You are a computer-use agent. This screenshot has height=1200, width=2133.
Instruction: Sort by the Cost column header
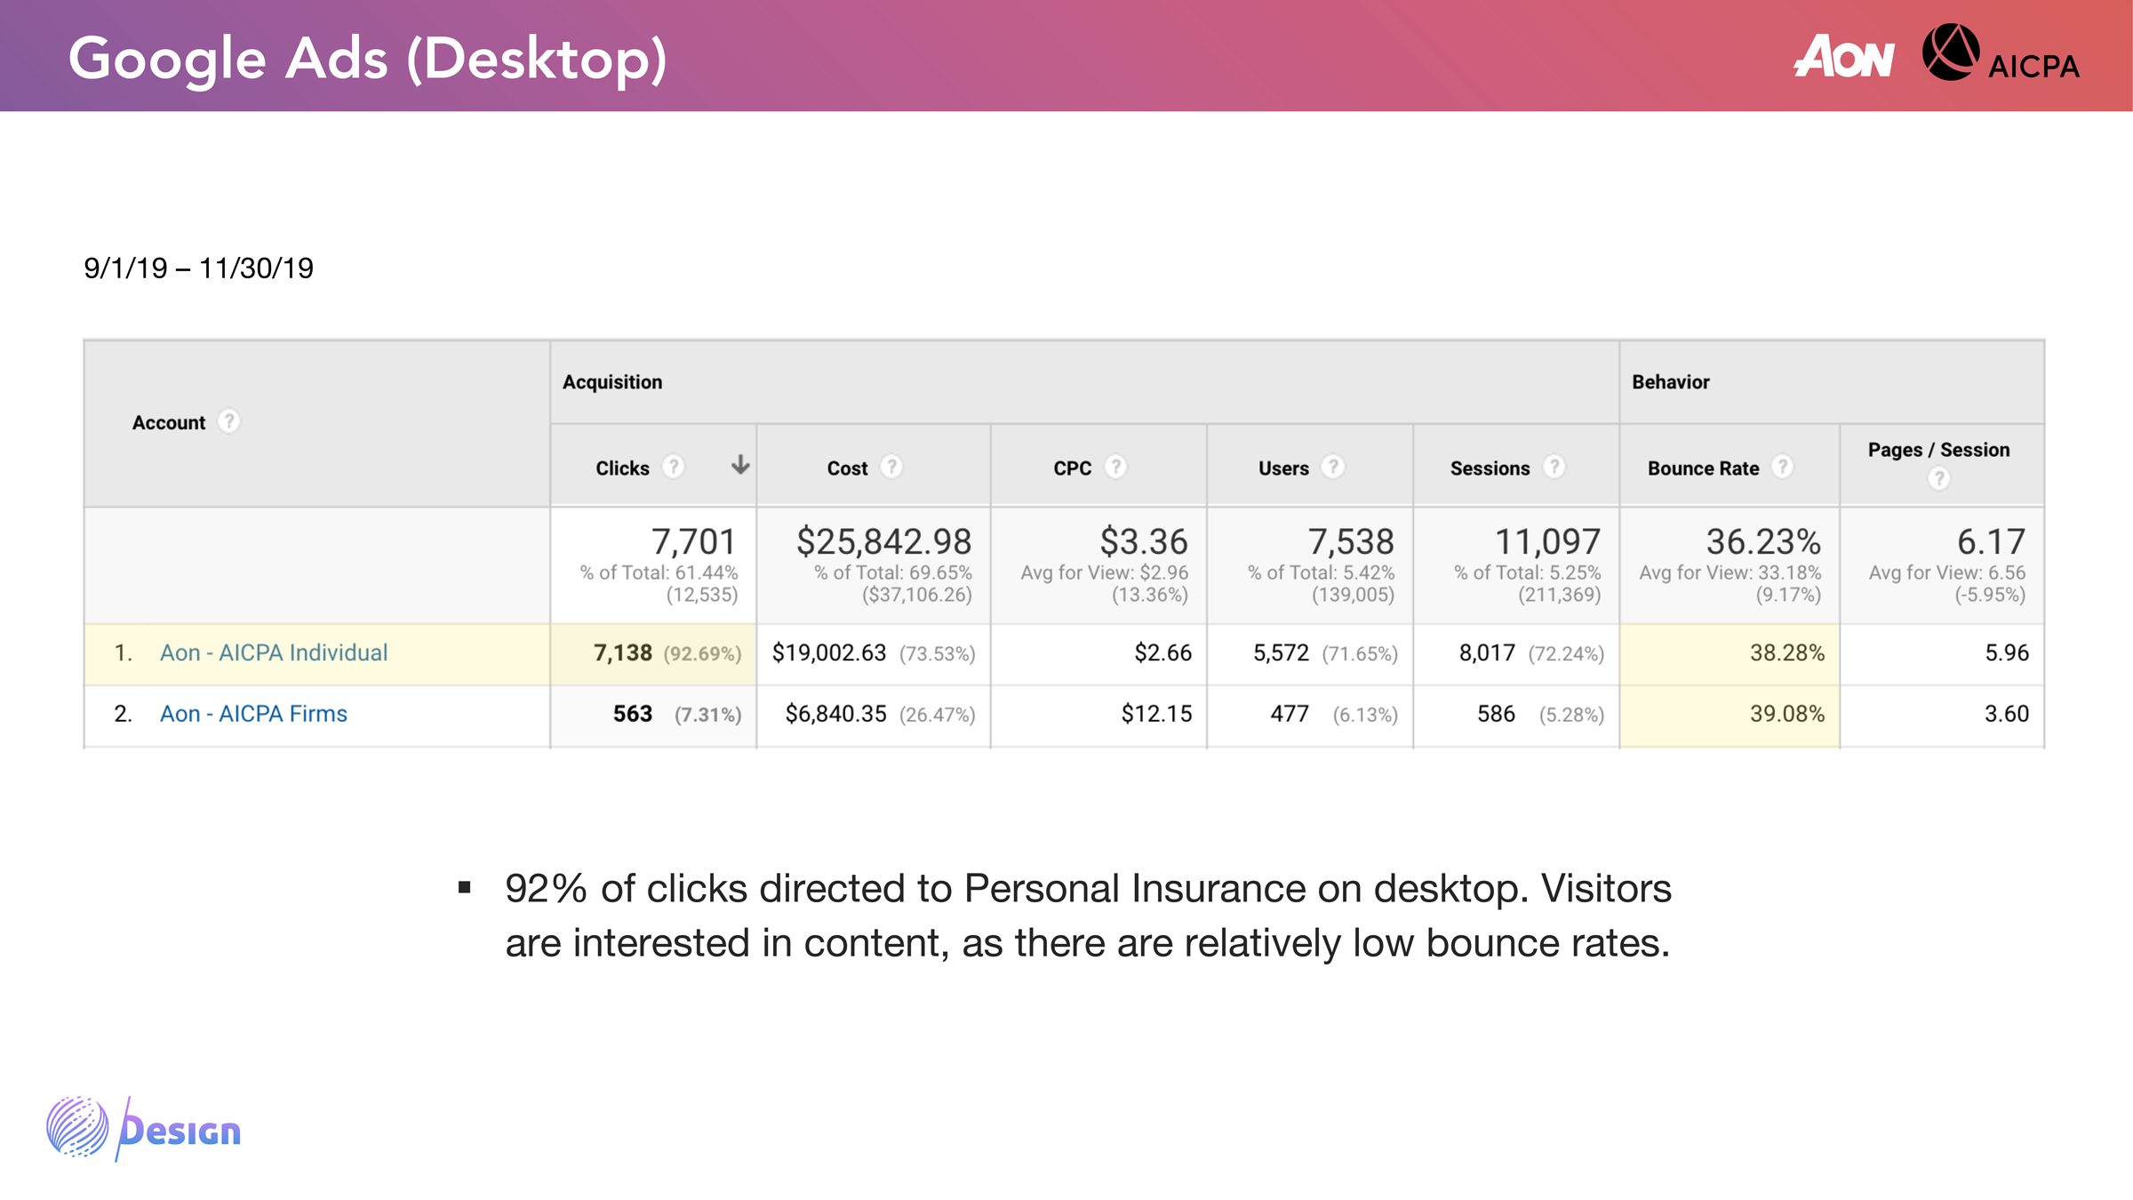[847, 468]
